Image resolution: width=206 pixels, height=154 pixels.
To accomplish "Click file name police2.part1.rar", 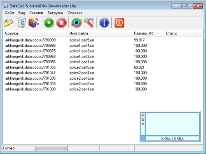I will (82, 89).
